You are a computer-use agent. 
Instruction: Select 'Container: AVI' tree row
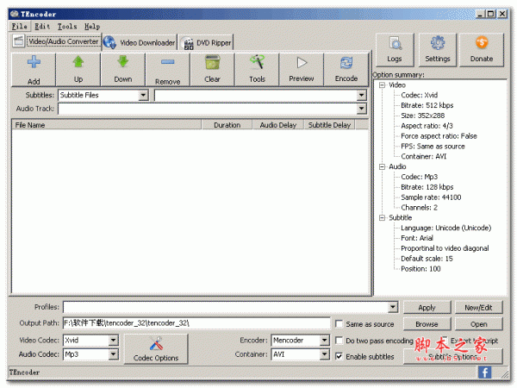pyautogui.click(x=424, y=156)
